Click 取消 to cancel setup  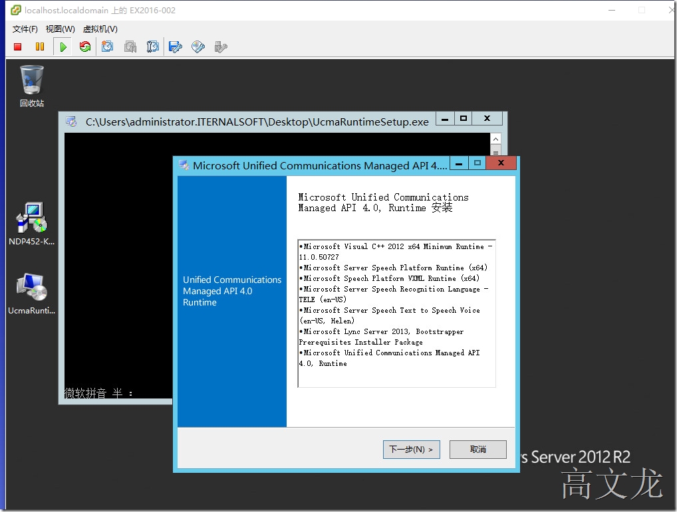pos(478,450)
